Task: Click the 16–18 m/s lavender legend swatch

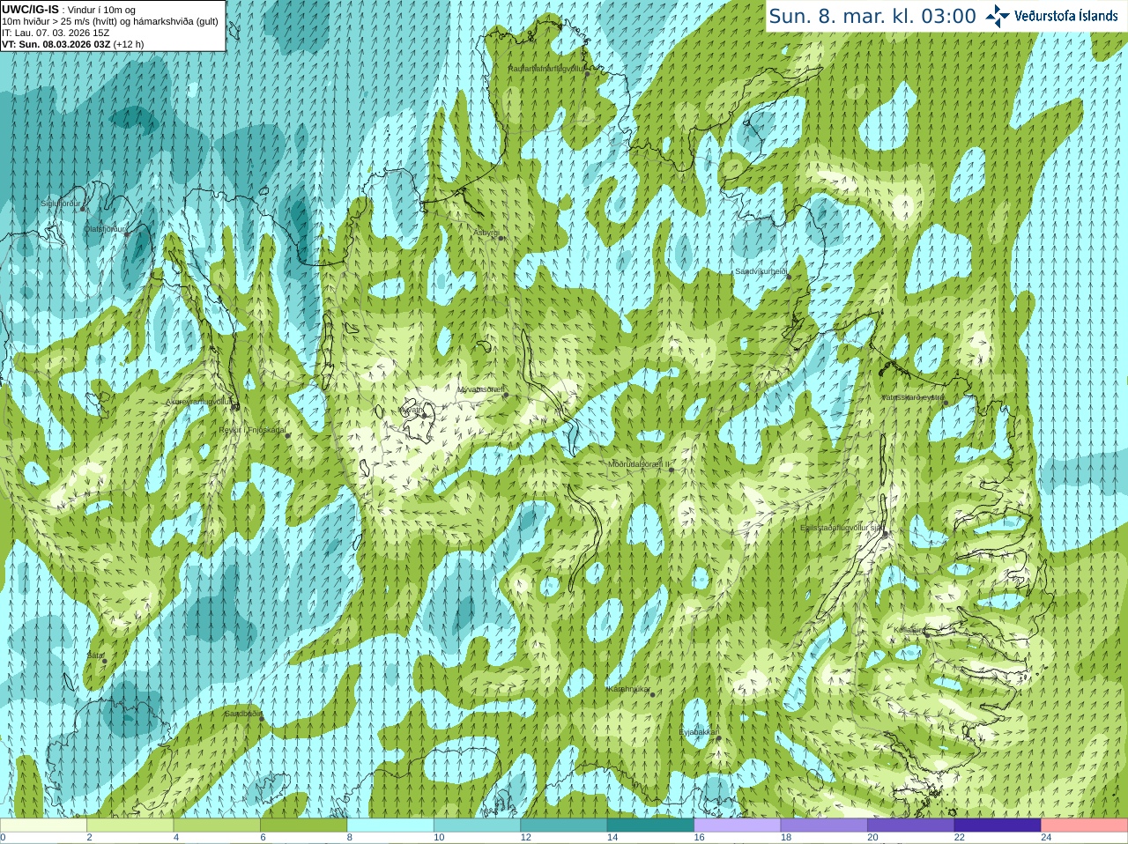Action: 738,825
